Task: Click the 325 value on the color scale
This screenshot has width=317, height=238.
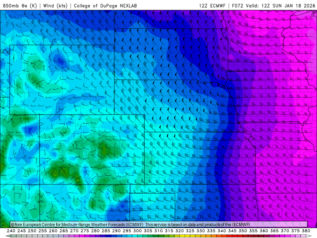Action: [190, 231]
